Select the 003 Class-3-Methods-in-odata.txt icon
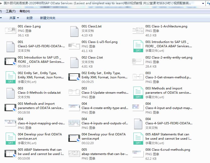 11,93
